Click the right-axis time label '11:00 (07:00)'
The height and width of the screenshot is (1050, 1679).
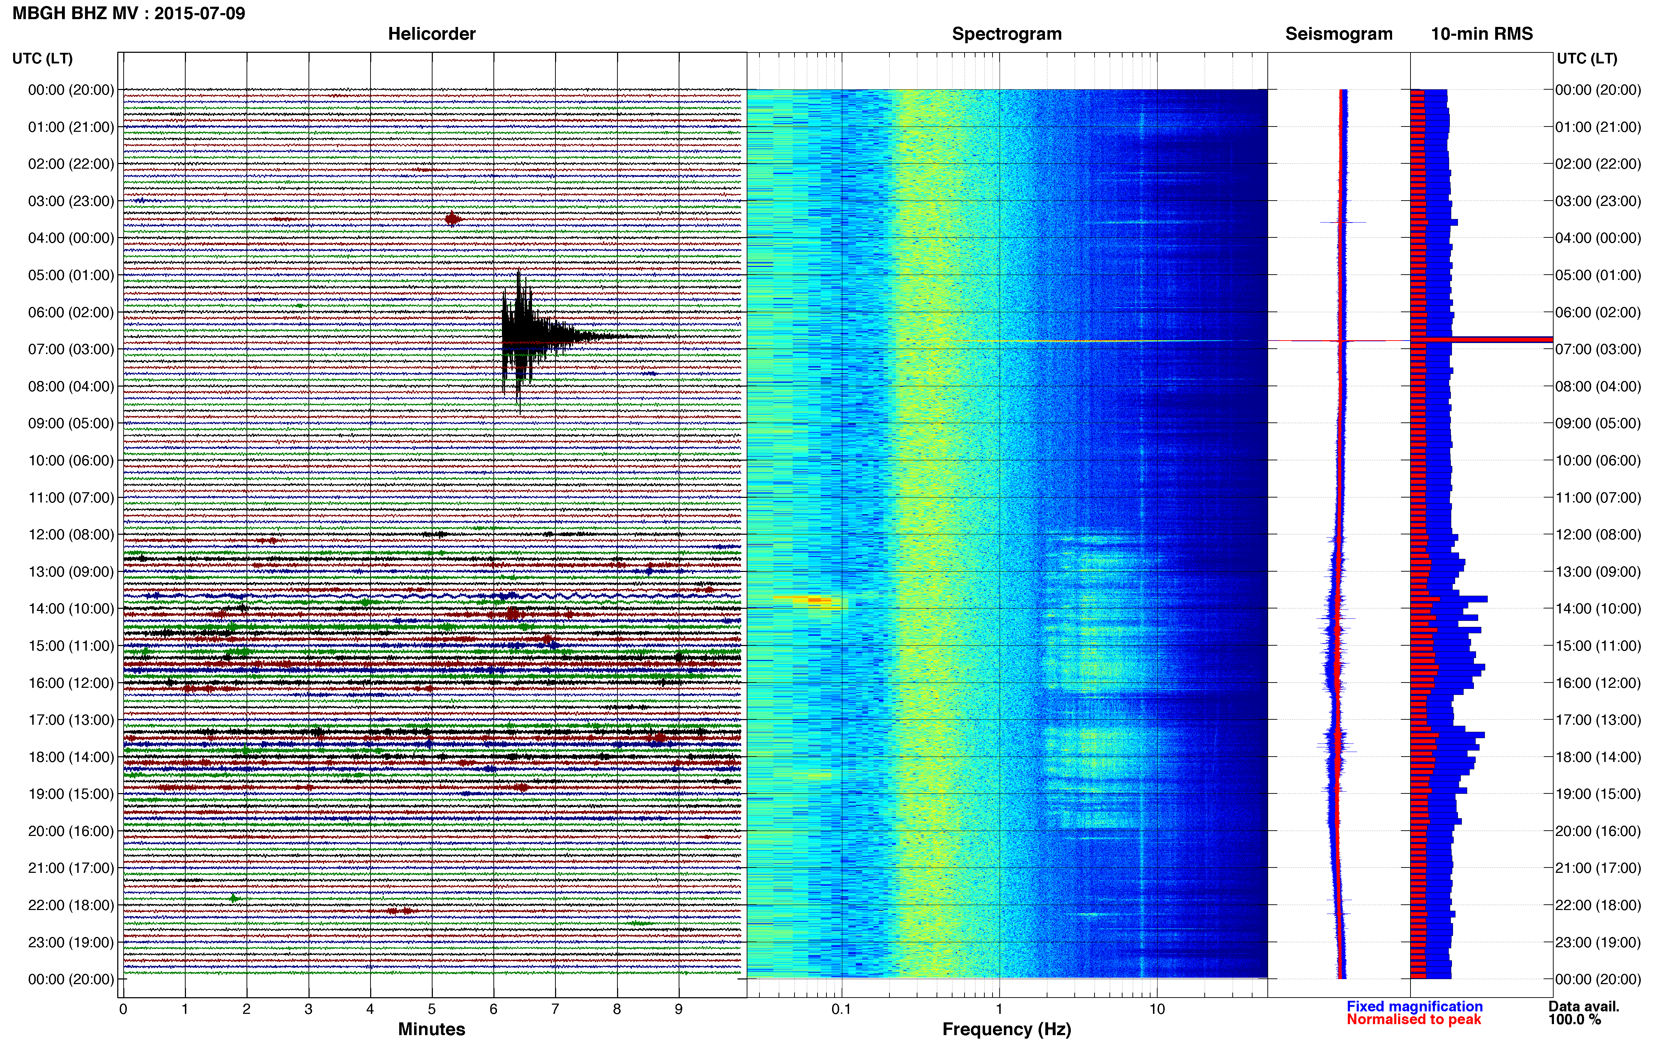point(1598,498)
